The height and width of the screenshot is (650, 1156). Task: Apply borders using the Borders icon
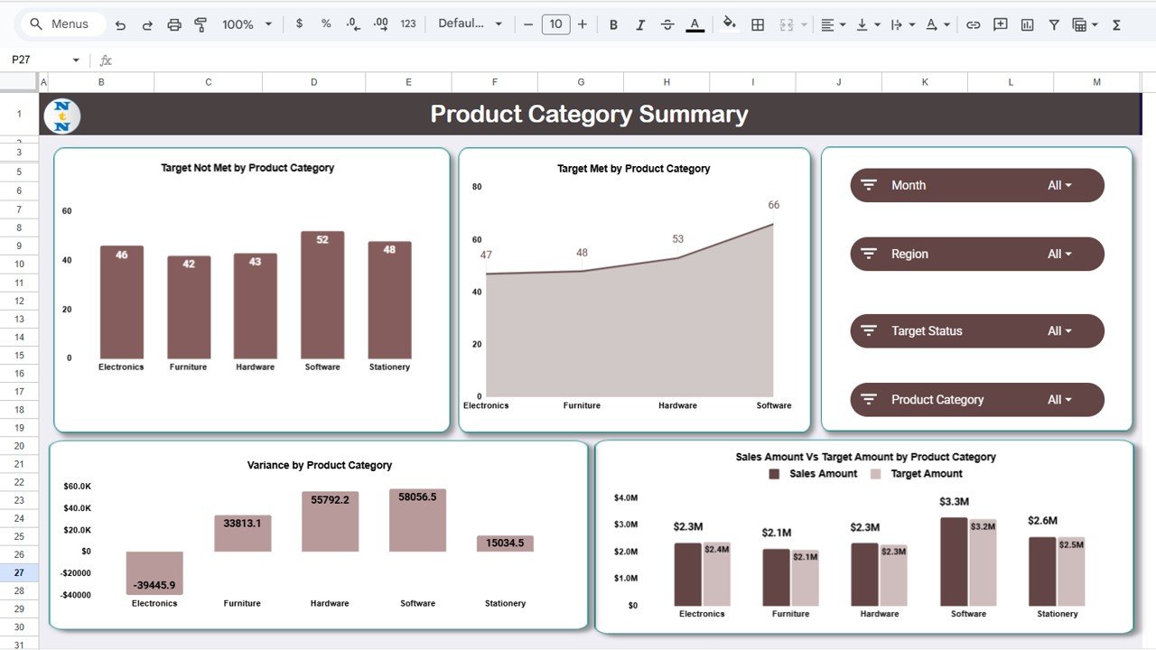tap(757, 24)
